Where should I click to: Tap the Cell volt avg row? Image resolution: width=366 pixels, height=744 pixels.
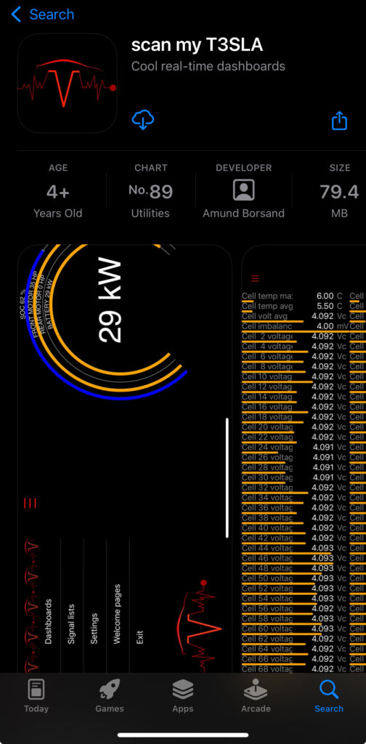pos(295,316)
